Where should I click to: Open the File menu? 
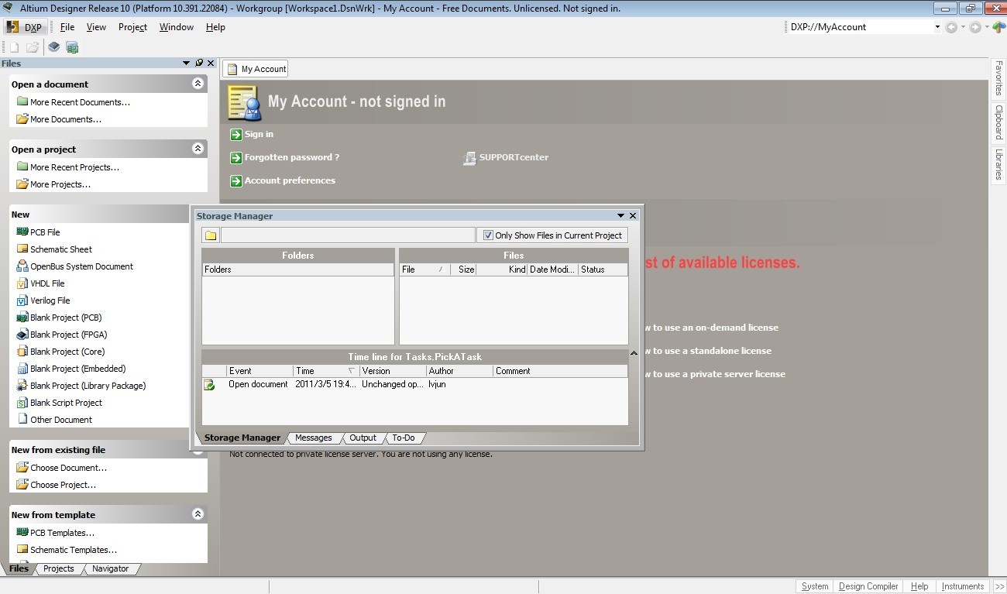click(x=67, y=27)
